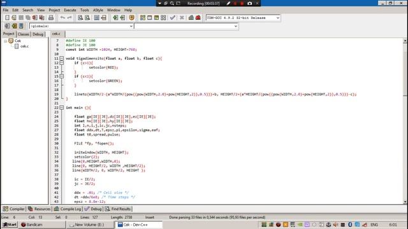Click the editor scrollbar down arrow

coord(405,202)
